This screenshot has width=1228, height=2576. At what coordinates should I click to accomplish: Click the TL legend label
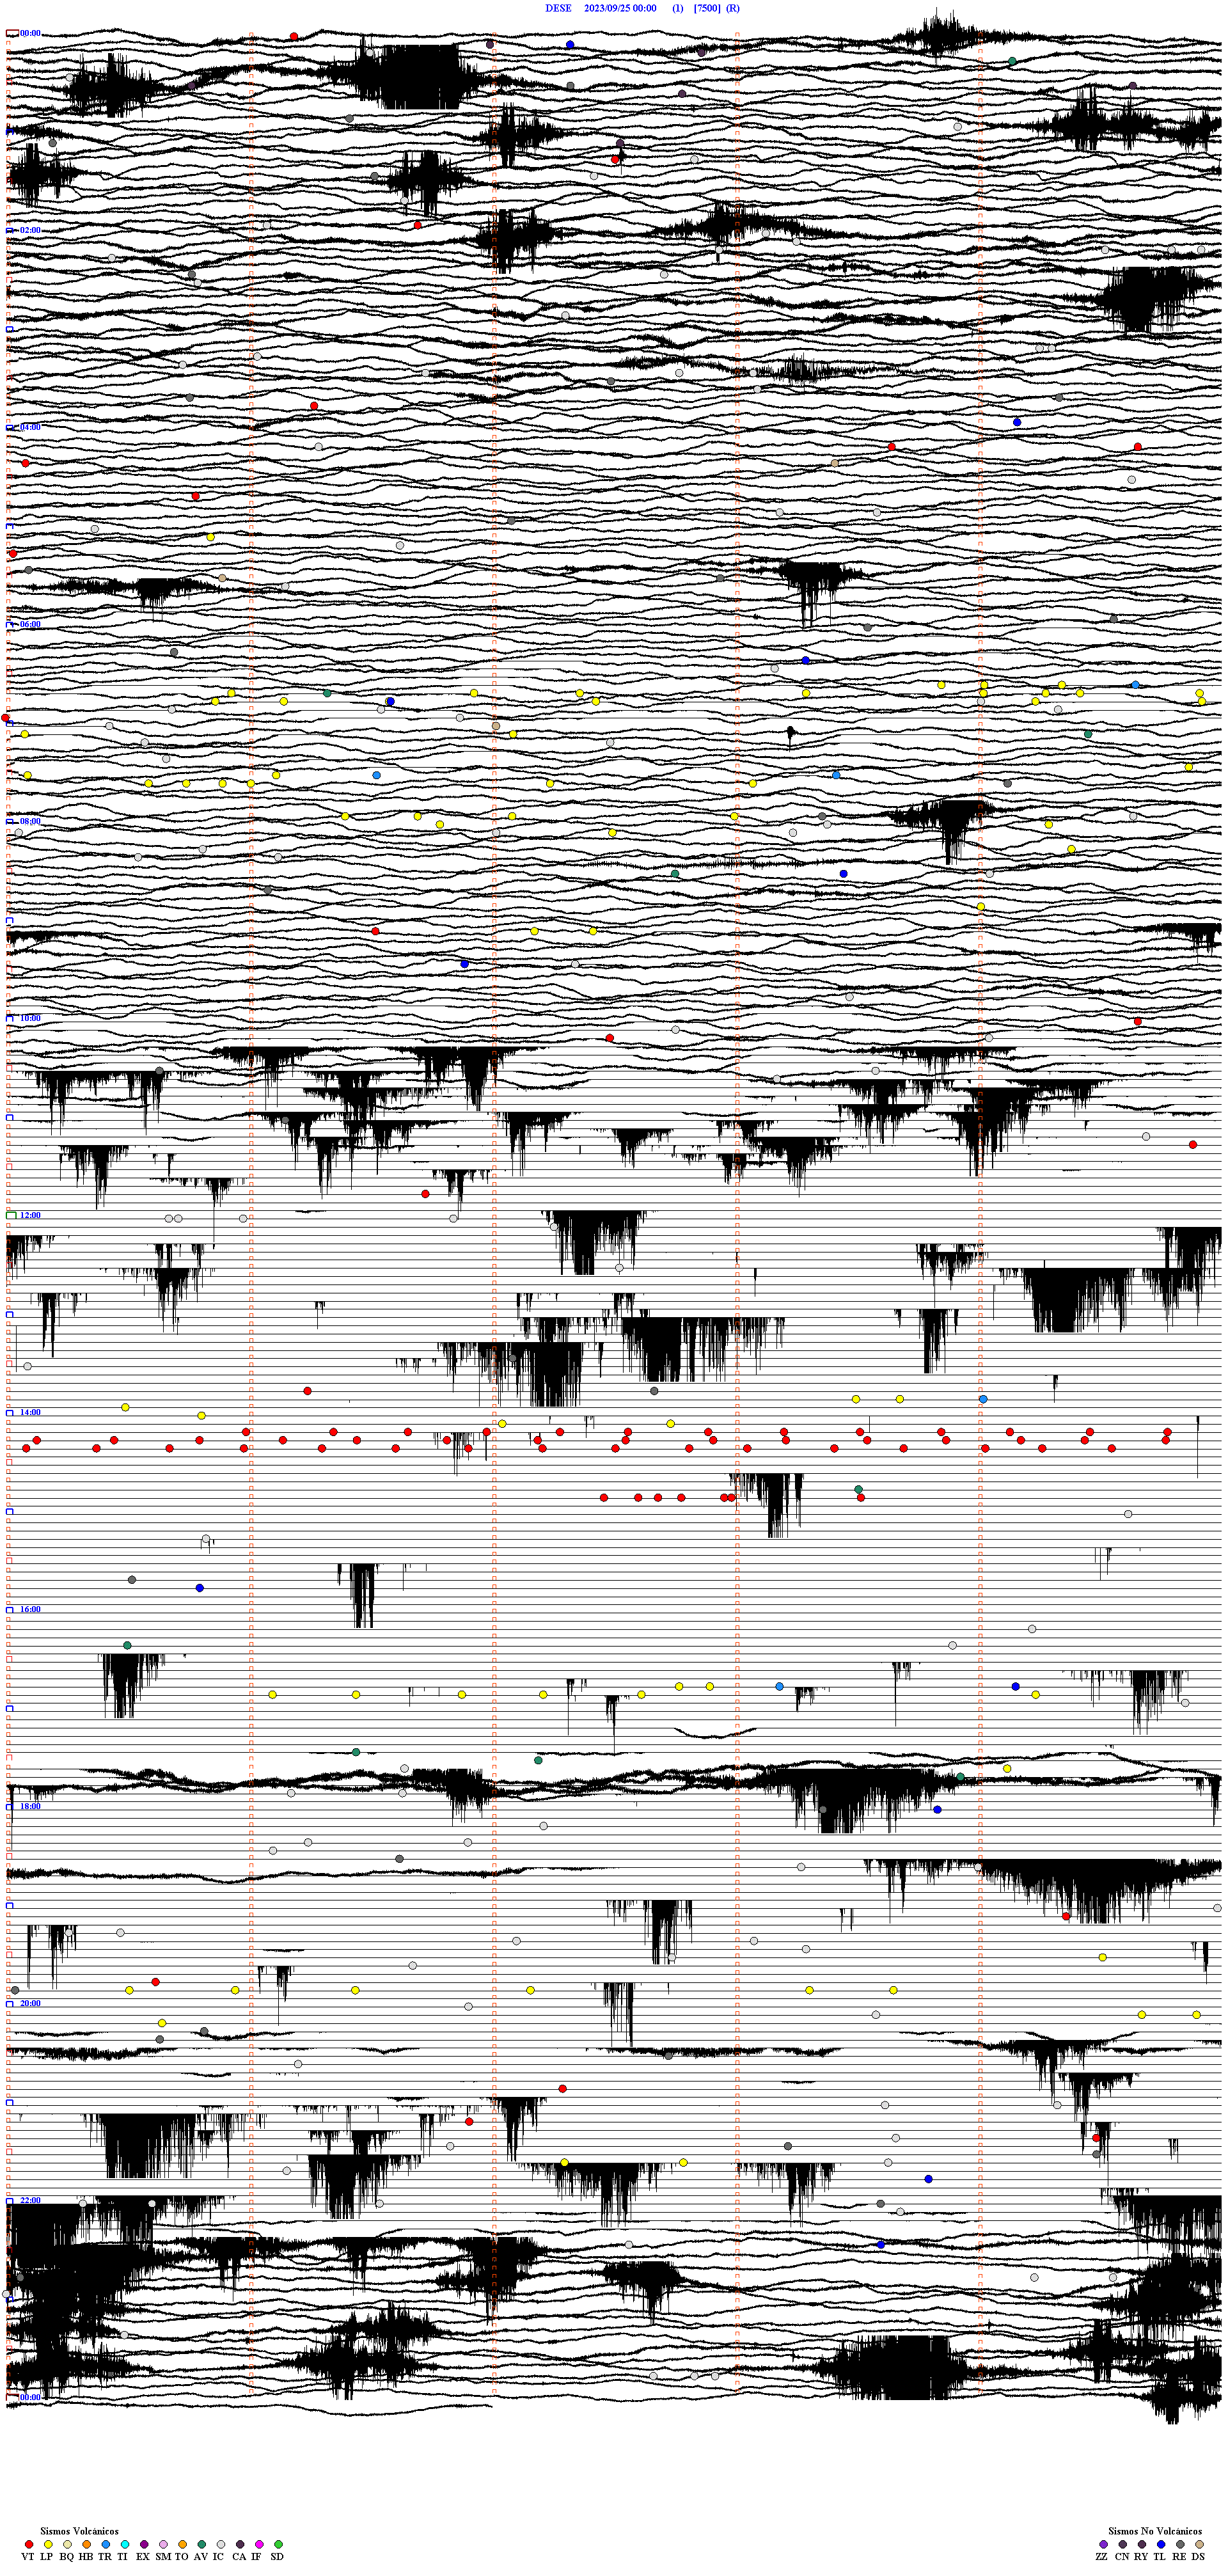coord(1160,2557)
